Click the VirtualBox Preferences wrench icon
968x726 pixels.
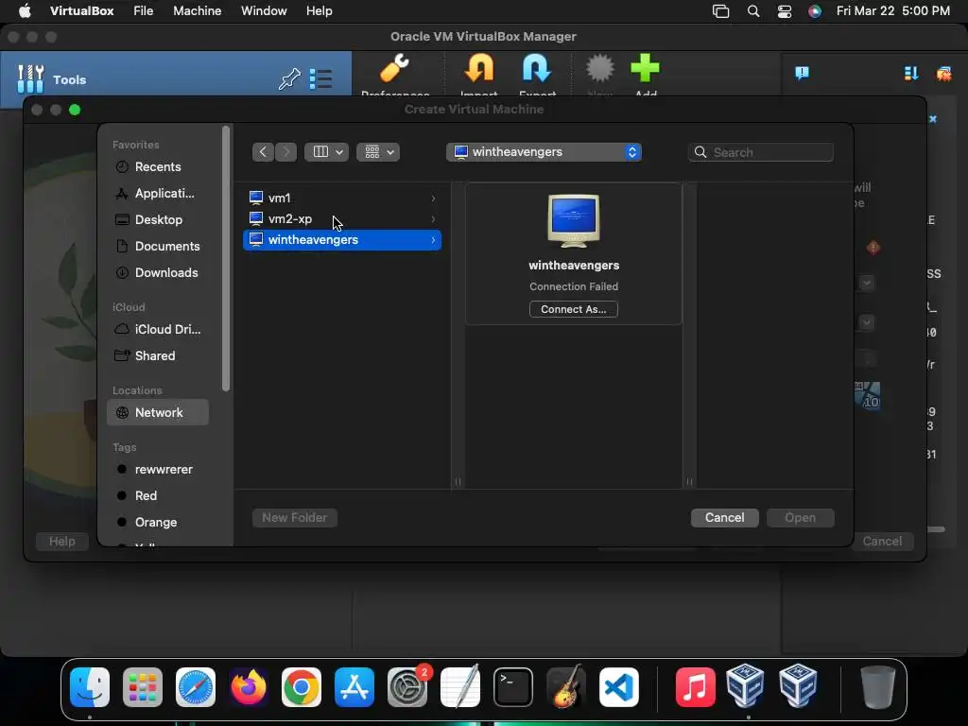click(x=394, y=68)
